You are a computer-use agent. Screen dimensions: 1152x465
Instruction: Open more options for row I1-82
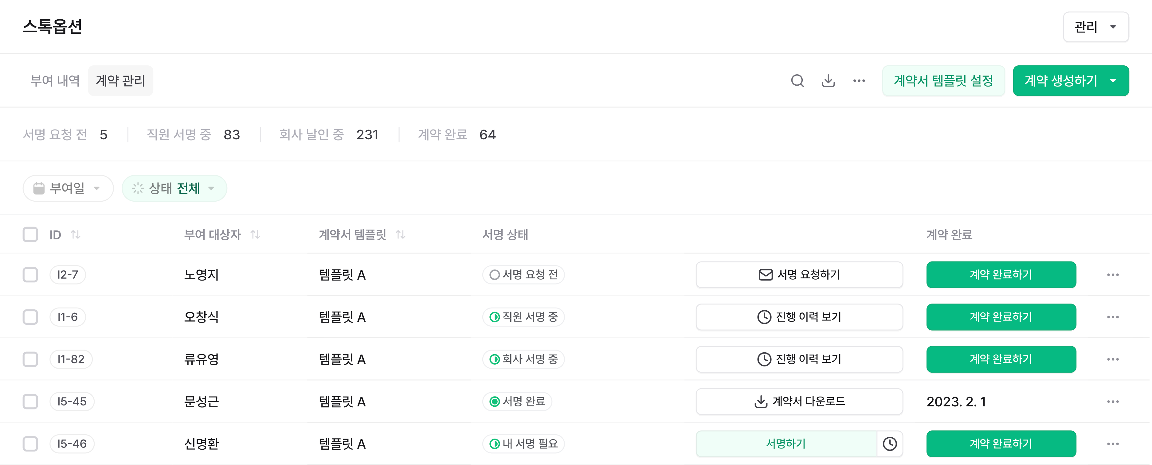click(1113, 359)
